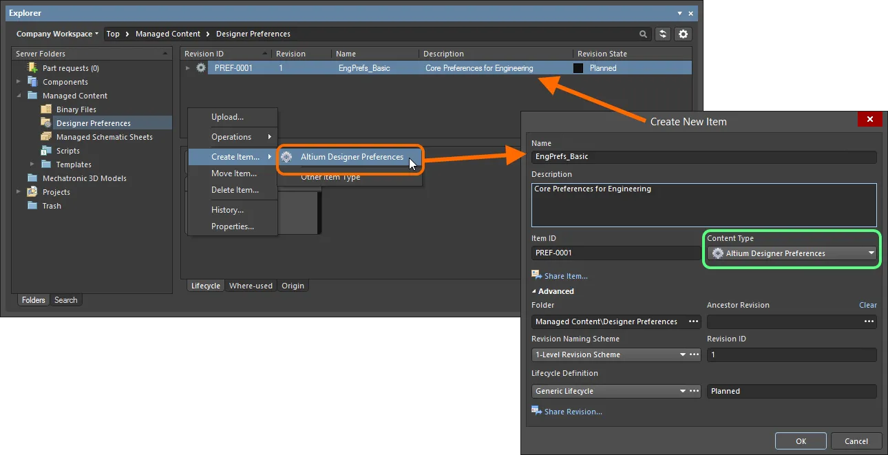This screenshot has width=888, height=455.
Task: Click the Share Revision... link
Action: (x=573, y=412)
